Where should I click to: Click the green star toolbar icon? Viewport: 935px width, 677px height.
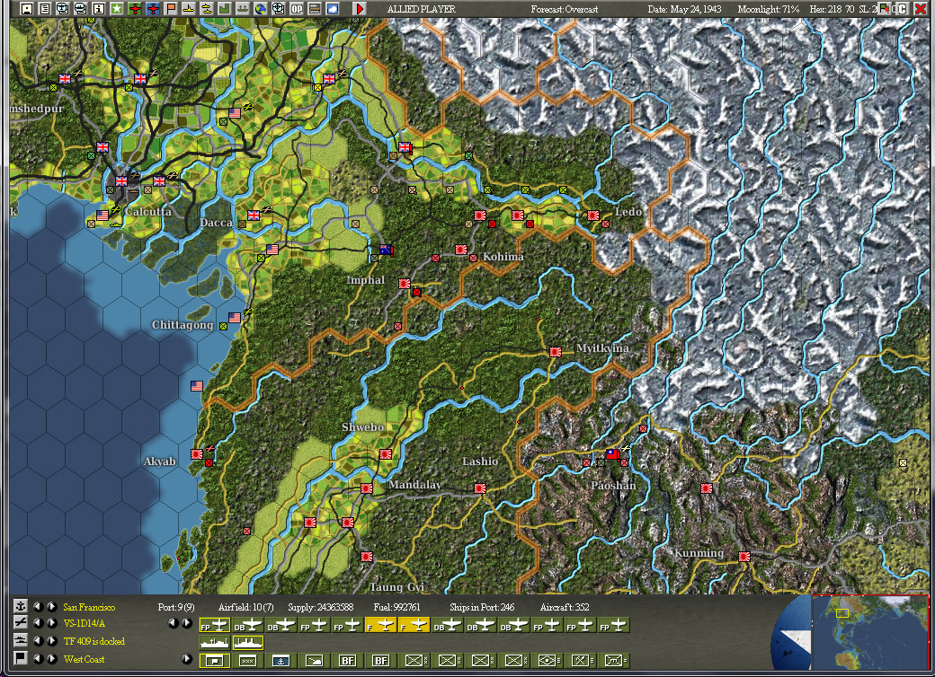point(117,8)
